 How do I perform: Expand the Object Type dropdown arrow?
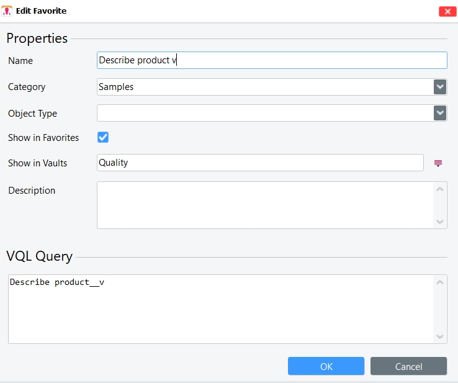(440, 113)
